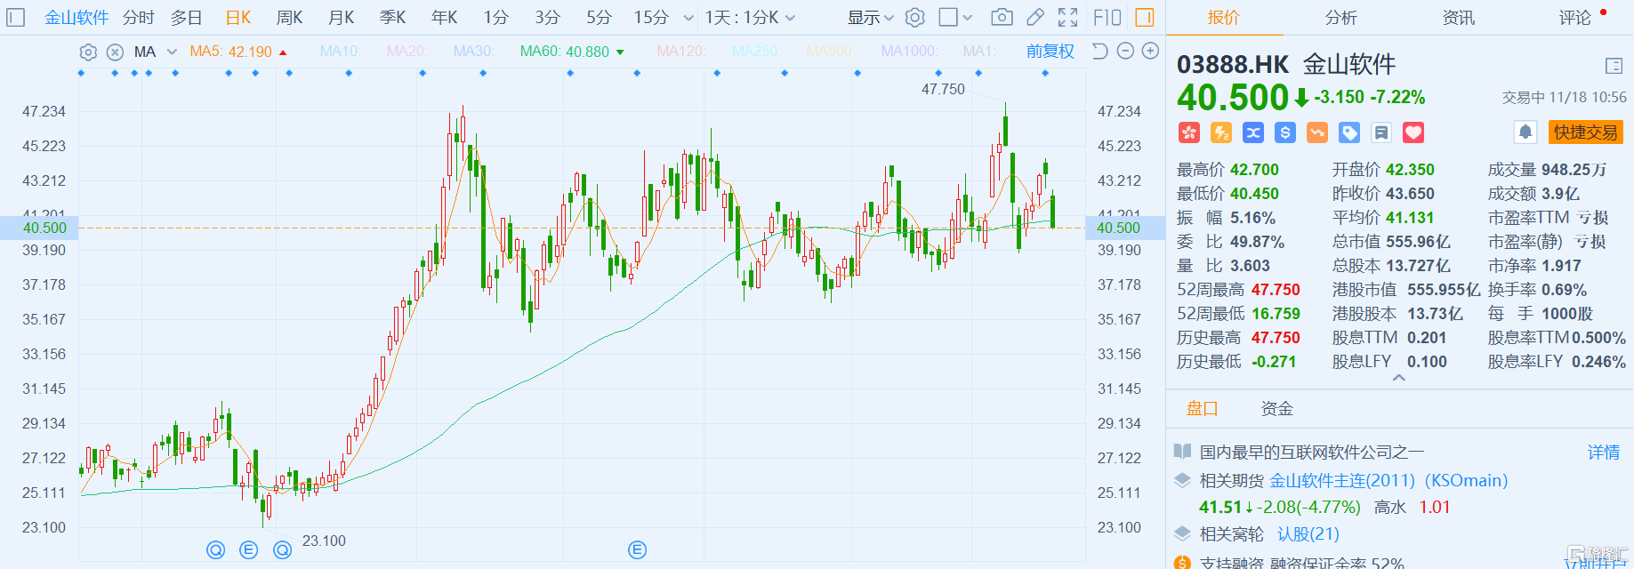This screenshot has height=569, width=1634.
Task: Toggle the MA20 moving average line
Action: [406, 52]
